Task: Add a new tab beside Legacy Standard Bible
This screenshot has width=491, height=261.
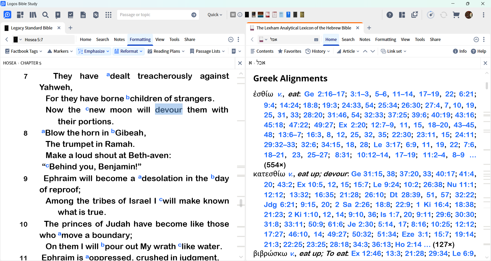Action: pyautogui.click(x=71, y=28)
